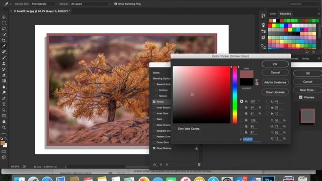Enable the Only Web Colors checkbox

coord(175,129)
